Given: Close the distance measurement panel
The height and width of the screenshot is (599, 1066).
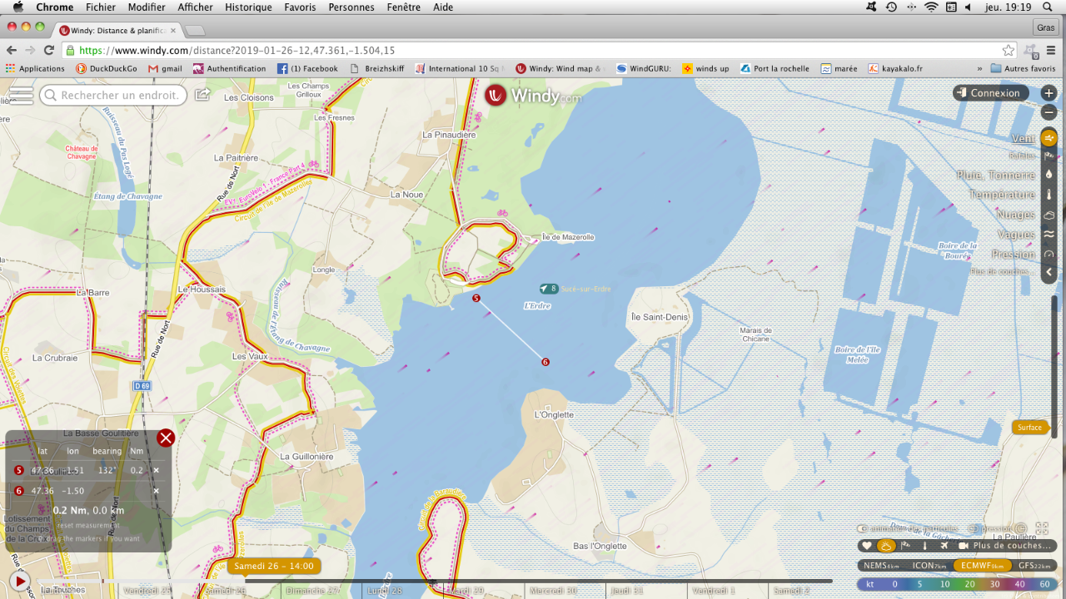Looking at the screenshot, I should (166, 438).
